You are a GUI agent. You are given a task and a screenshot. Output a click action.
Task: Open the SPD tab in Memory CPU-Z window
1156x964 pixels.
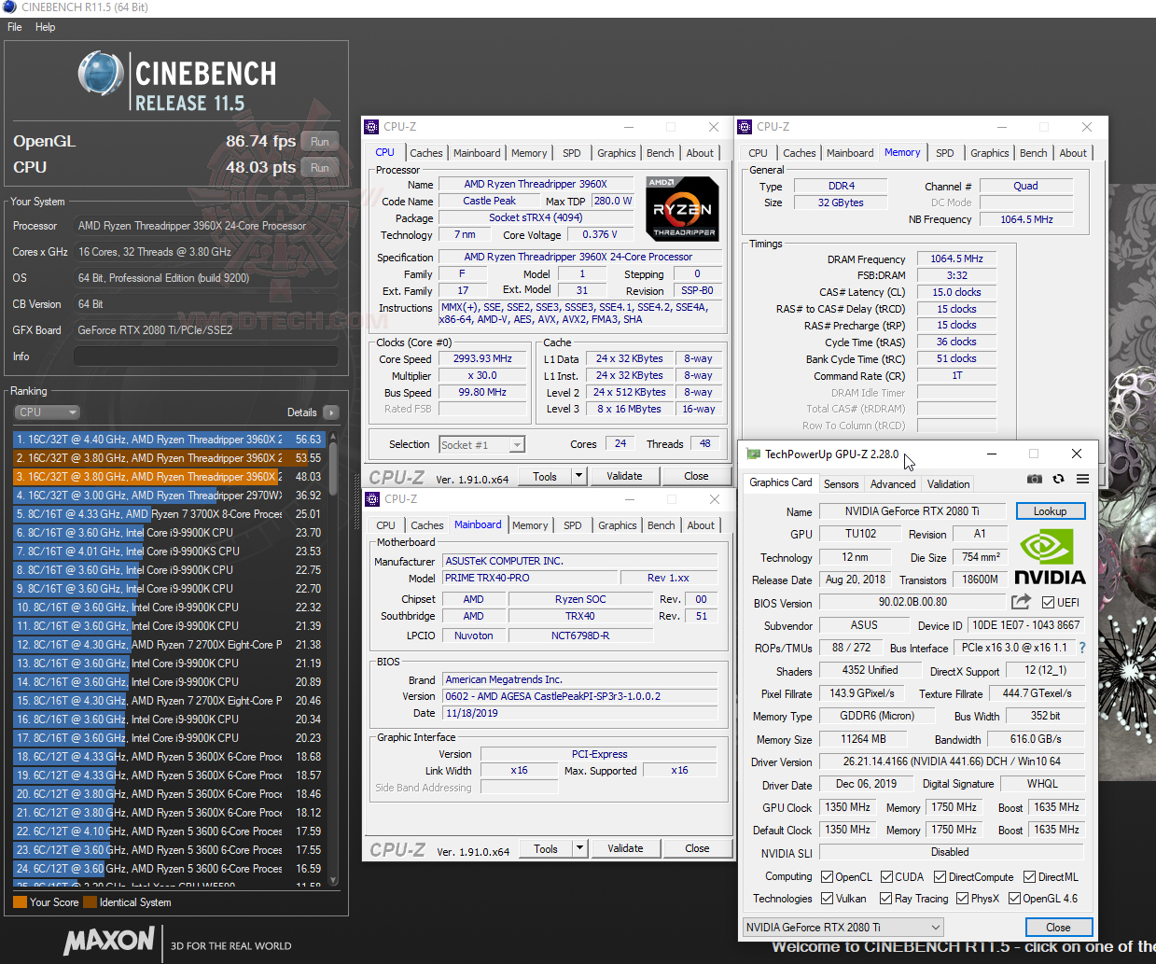coord(945,153)
